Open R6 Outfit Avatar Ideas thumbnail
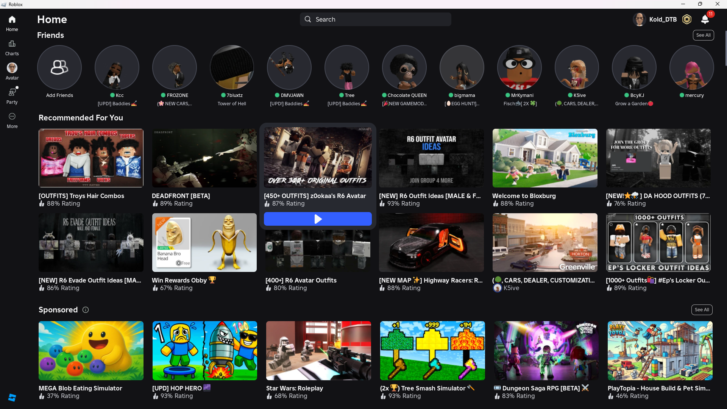 (431, 158)
